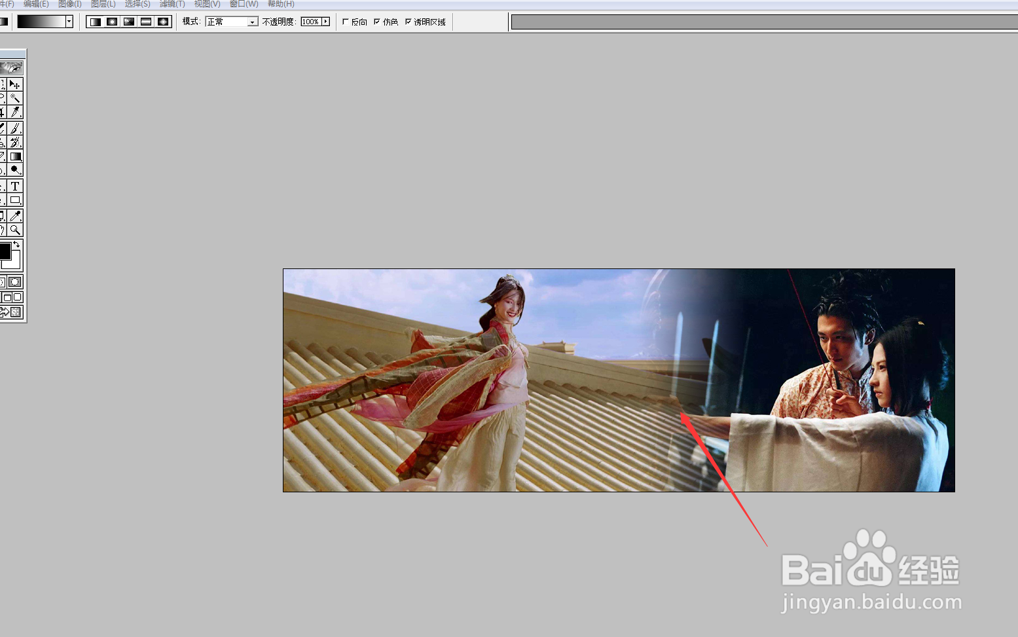Jump to ImageReady
Viewport: 1018px width, 637px height.
[x=11, y=312]
